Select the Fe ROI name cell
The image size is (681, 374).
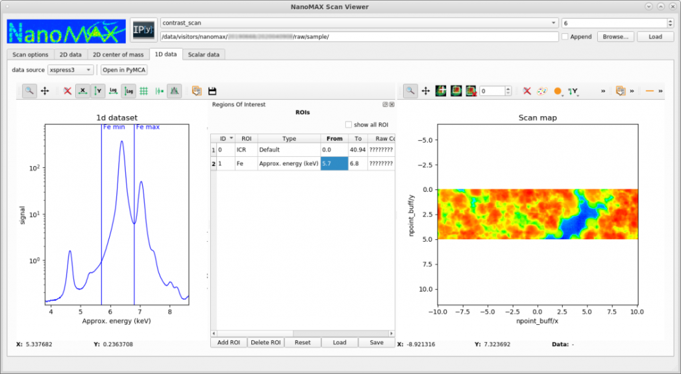pyautogui.click(x=246, y=163)
